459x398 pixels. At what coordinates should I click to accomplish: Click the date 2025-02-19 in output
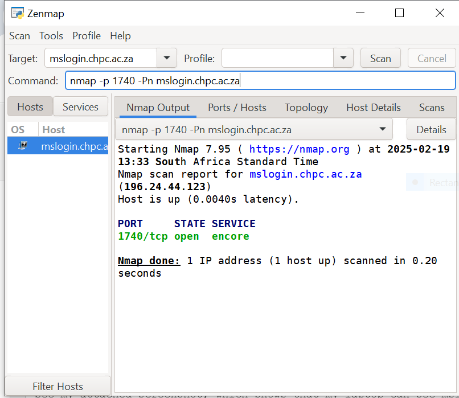pos(419,149)
